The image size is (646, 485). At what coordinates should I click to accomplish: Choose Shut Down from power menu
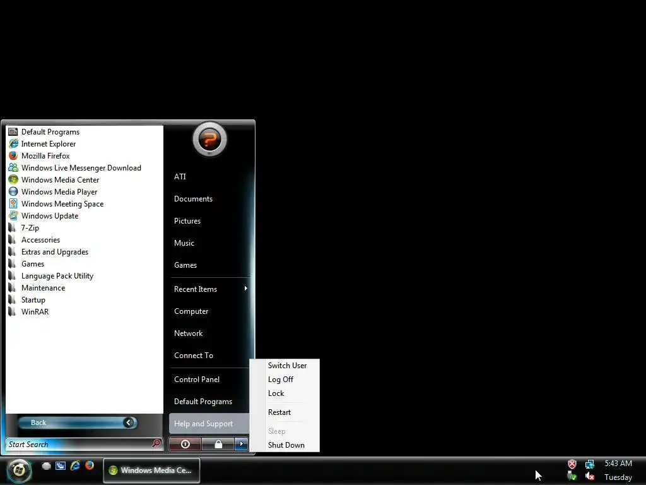coord(286,445)
